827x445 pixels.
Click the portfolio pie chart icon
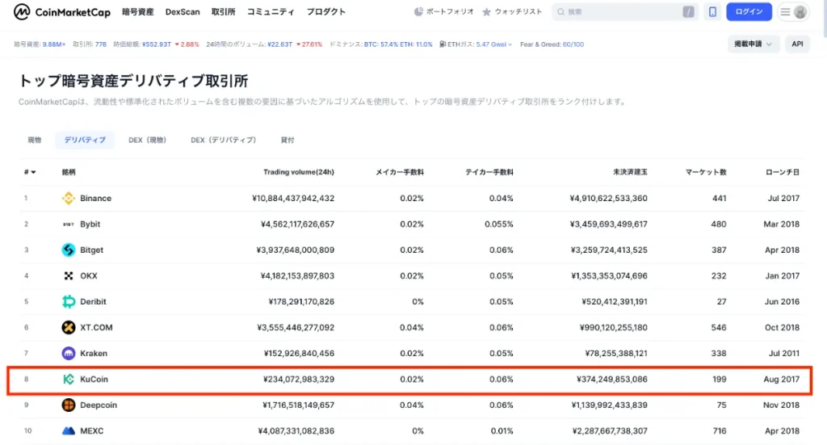click(418, 11)
